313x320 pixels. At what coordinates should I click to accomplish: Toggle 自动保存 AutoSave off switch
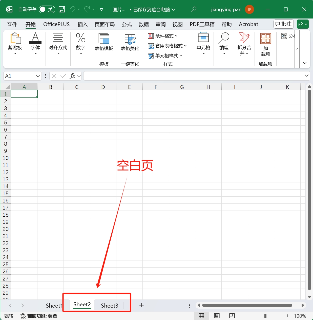pyautogui.click(x=47, y=9)
